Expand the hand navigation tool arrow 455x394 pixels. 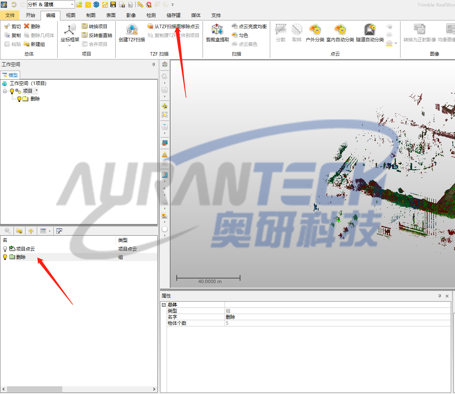click(x=165, y=83)
